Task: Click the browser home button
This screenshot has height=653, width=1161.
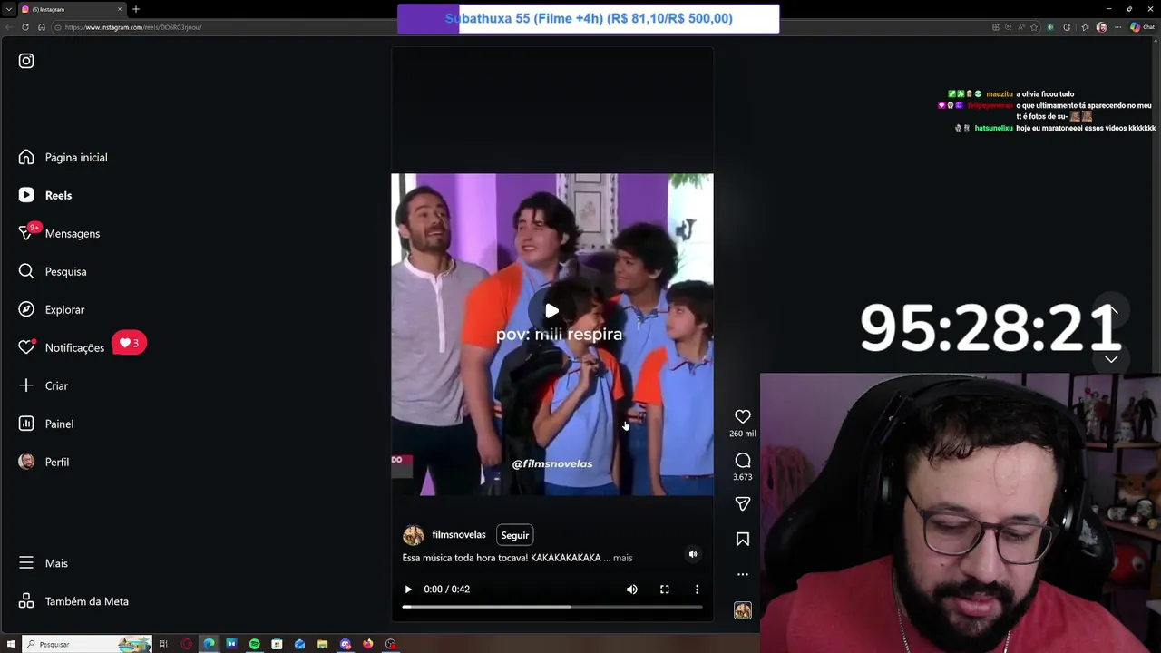Action: tap(41, 27)
